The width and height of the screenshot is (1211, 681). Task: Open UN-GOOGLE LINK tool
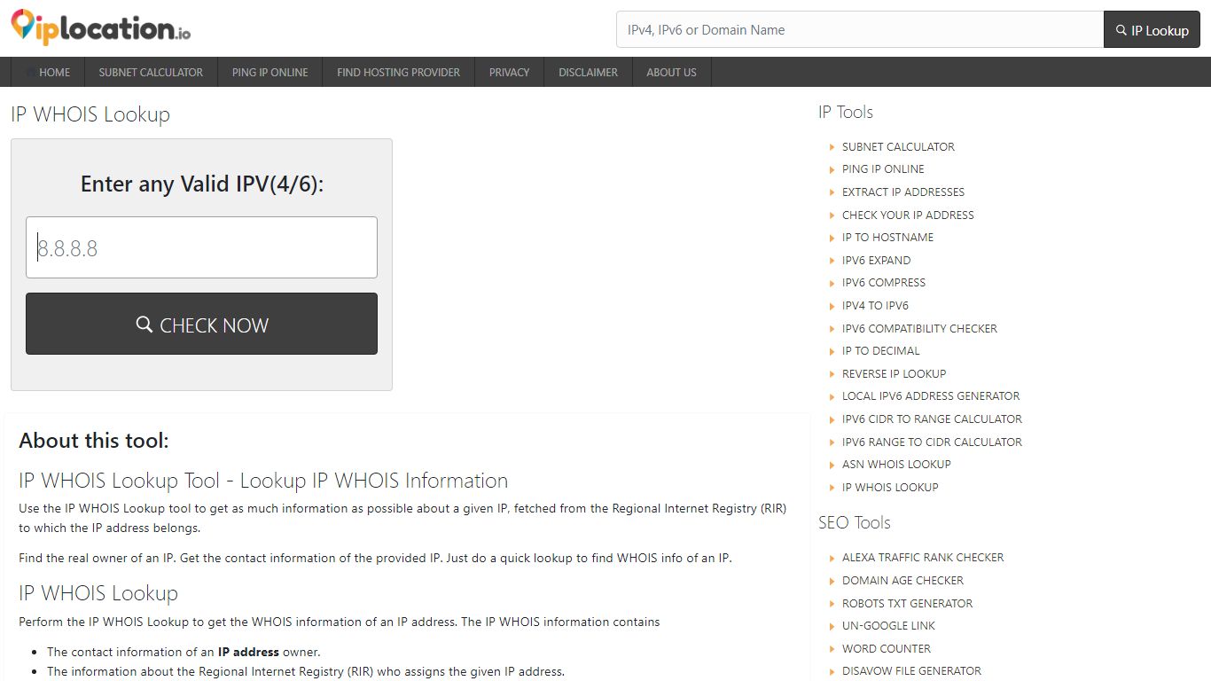[888, 626]
